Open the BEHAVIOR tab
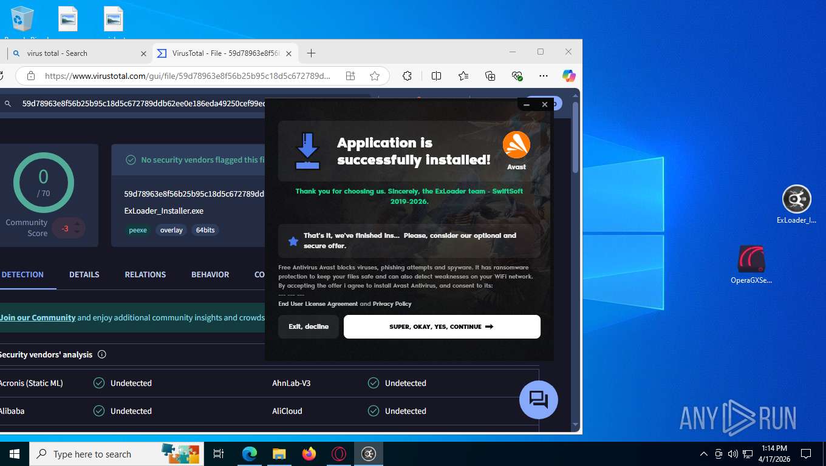 point(210,274)
